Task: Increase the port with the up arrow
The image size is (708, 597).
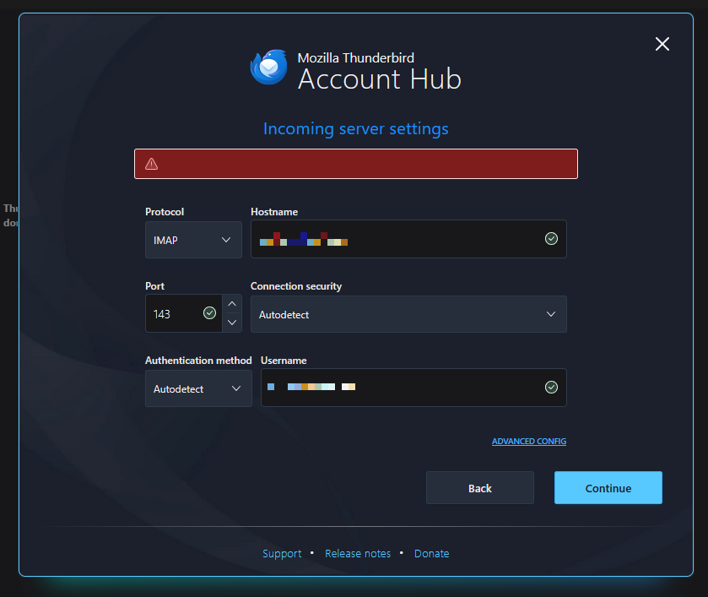Action: 232,304
